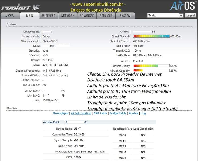Select the Connection Time '00:13:06'

(x=79, y=134)
